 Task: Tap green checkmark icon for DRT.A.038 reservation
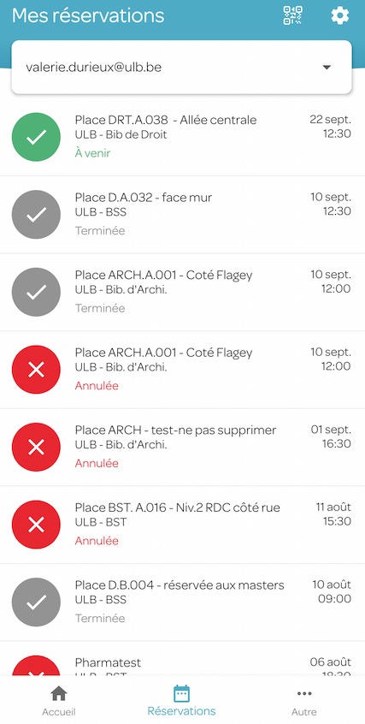[x=36, y=137]
